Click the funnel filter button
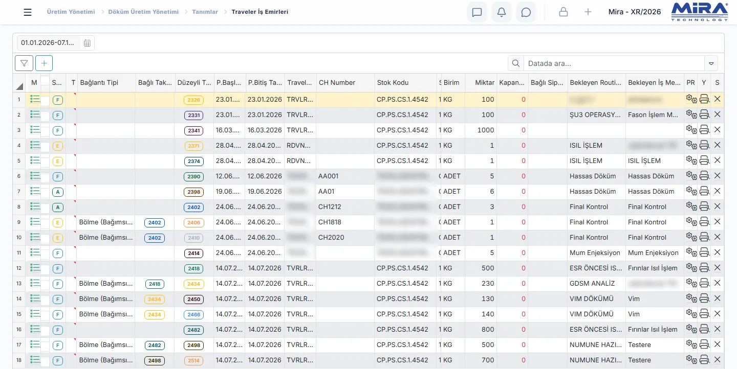Viewport: 737px width, 369px height. pos(24,63)
